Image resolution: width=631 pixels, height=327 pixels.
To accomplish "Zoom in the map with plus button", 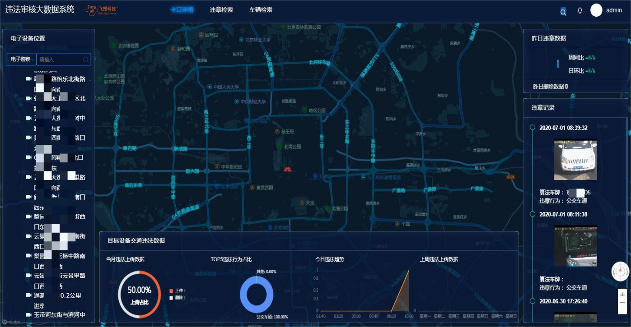I will [622, 295].
